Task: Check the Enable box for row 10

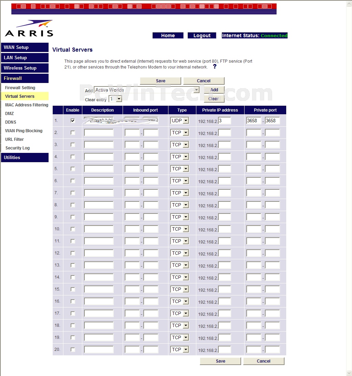Action: pos(73,229)
